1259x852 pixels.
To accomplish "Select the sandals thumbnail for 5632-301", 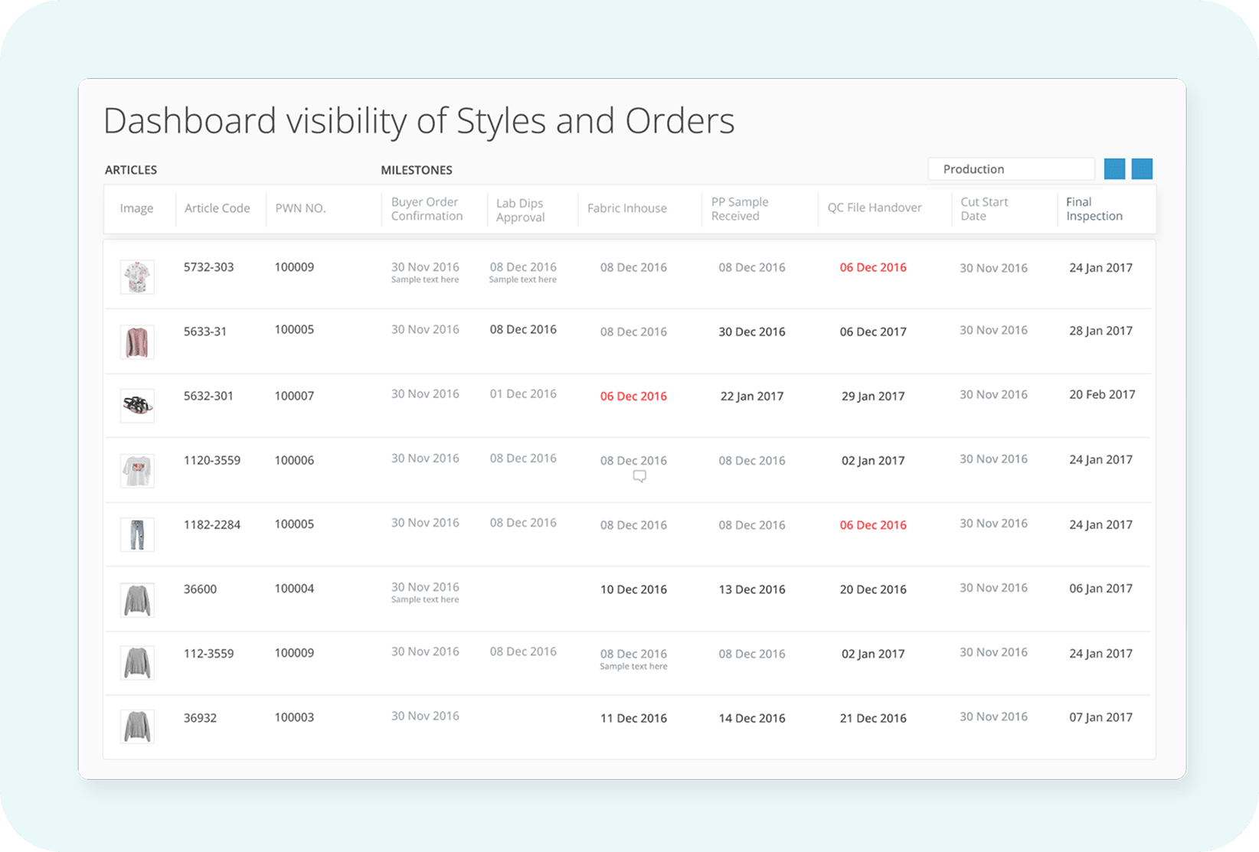I will (x=137, y=405).
